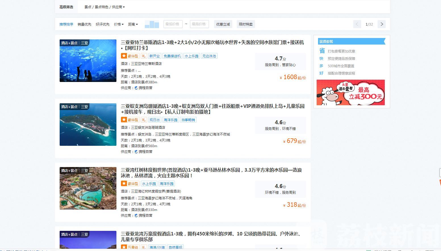Open the 价格 sort dropdown
441x251 pixels.
click(x=119, y=24)
